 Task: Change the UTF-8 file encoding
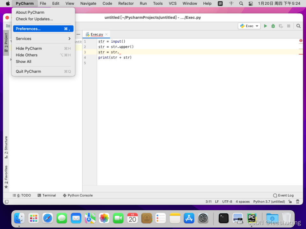[227, 202]
